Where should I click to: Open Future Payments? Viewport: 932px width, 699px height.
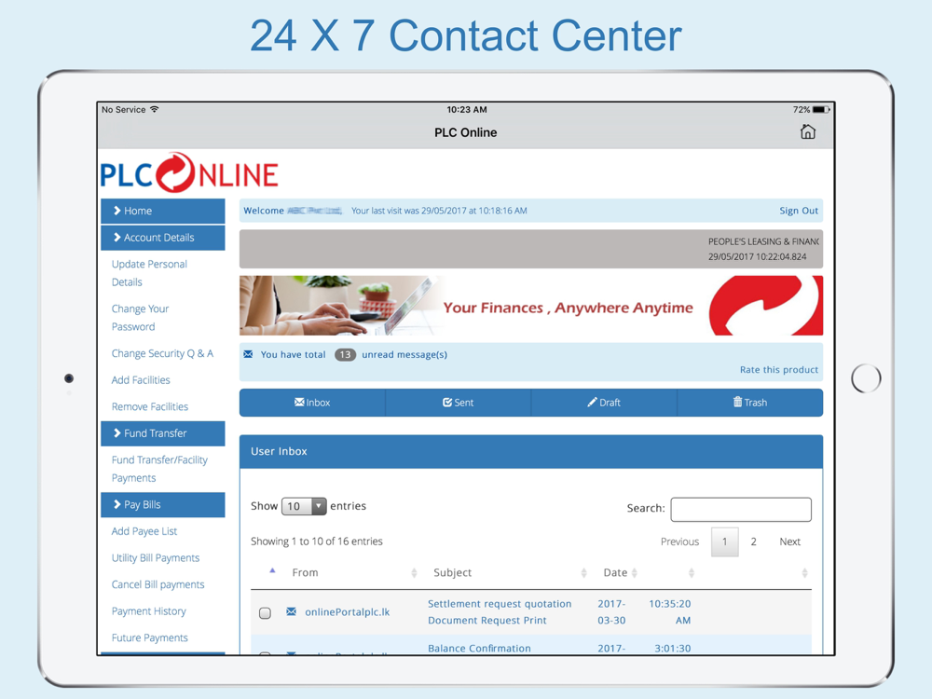(x=150, y=637)
